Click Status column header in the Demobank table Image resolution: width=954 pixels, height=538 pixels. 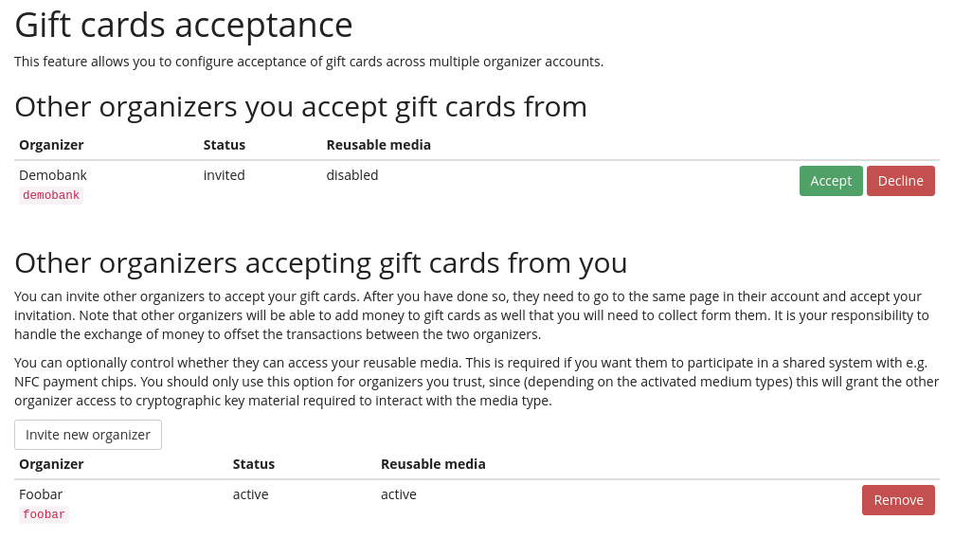click(225, 145)
